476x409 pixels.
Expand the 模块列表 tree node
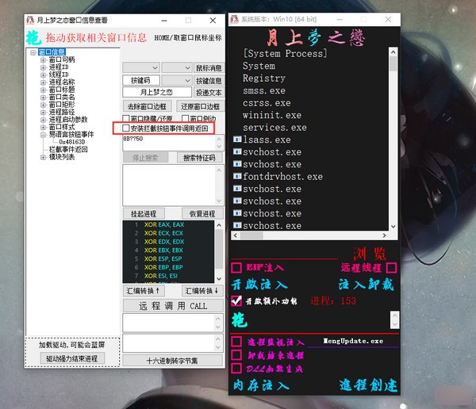point(43,156)
